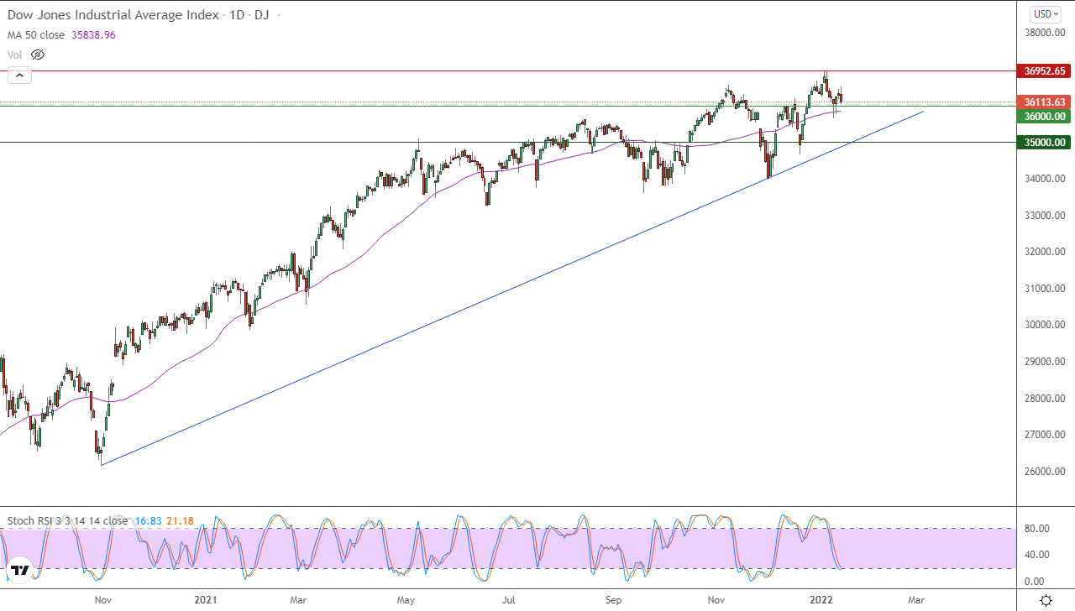Click the DJ exchange label in title
The image size is (1075, 611).
(x=262, y=15)
